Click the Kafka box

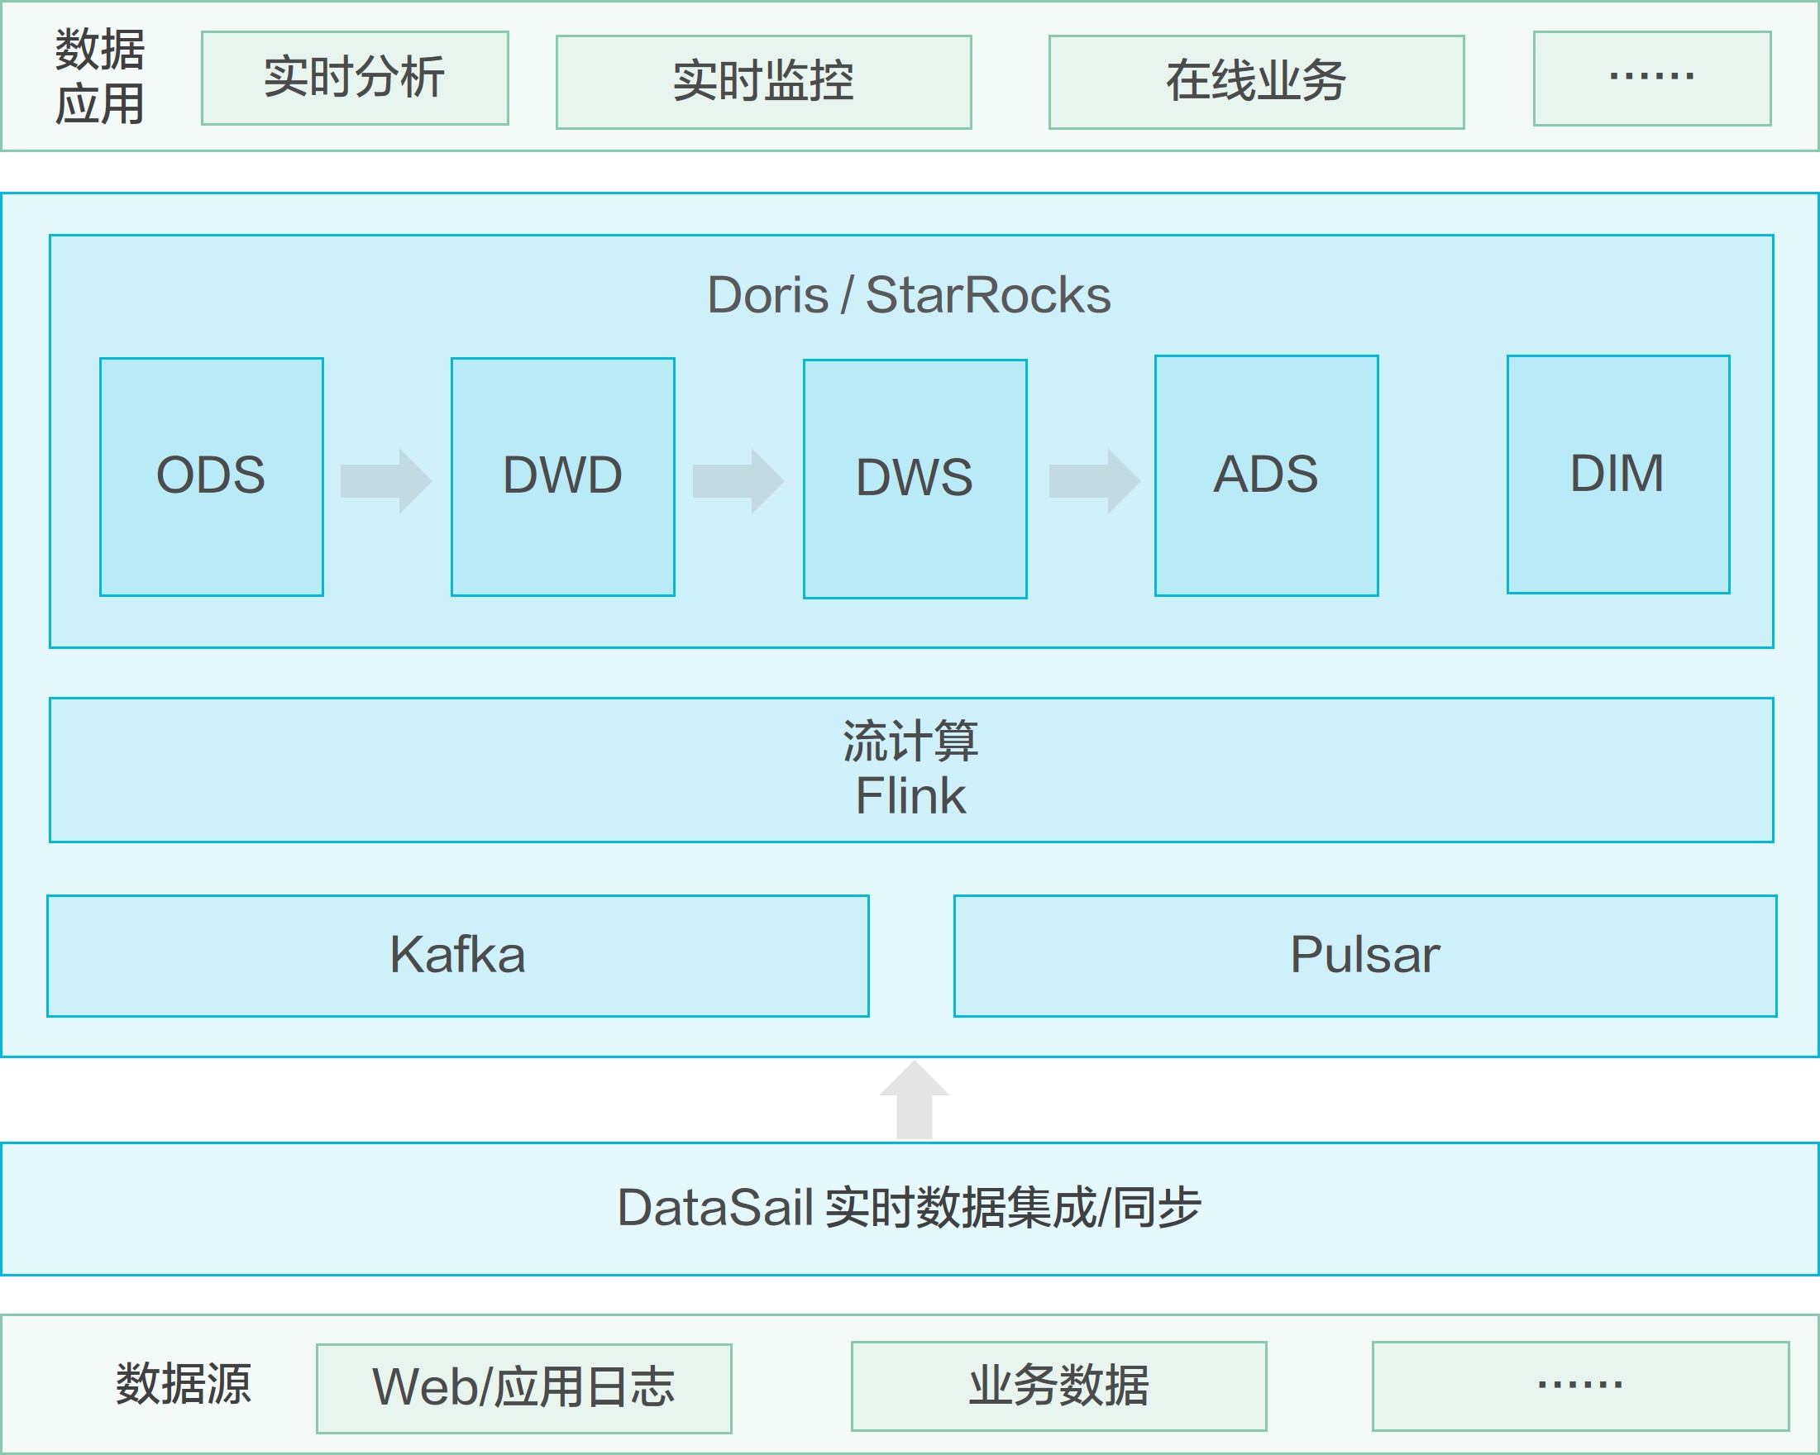[458, 956]
